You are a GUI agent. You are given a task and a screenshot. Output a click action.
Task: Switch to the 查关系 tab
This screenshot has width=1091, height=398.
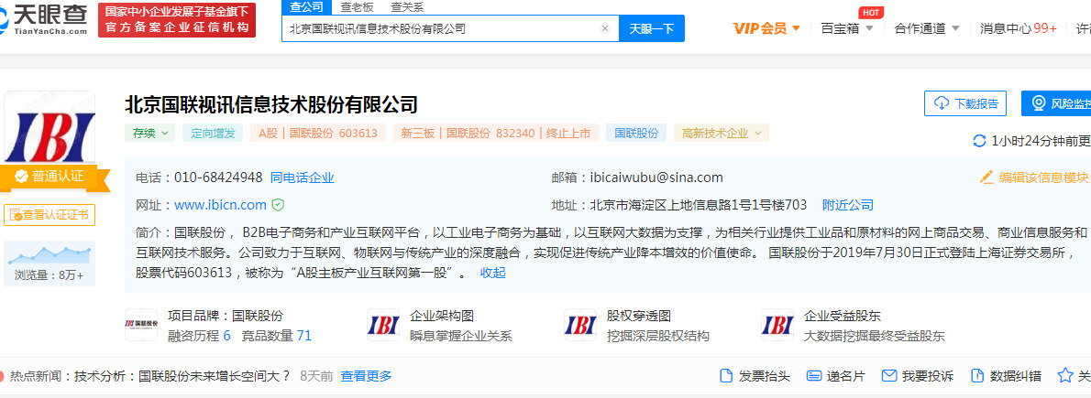407,7
